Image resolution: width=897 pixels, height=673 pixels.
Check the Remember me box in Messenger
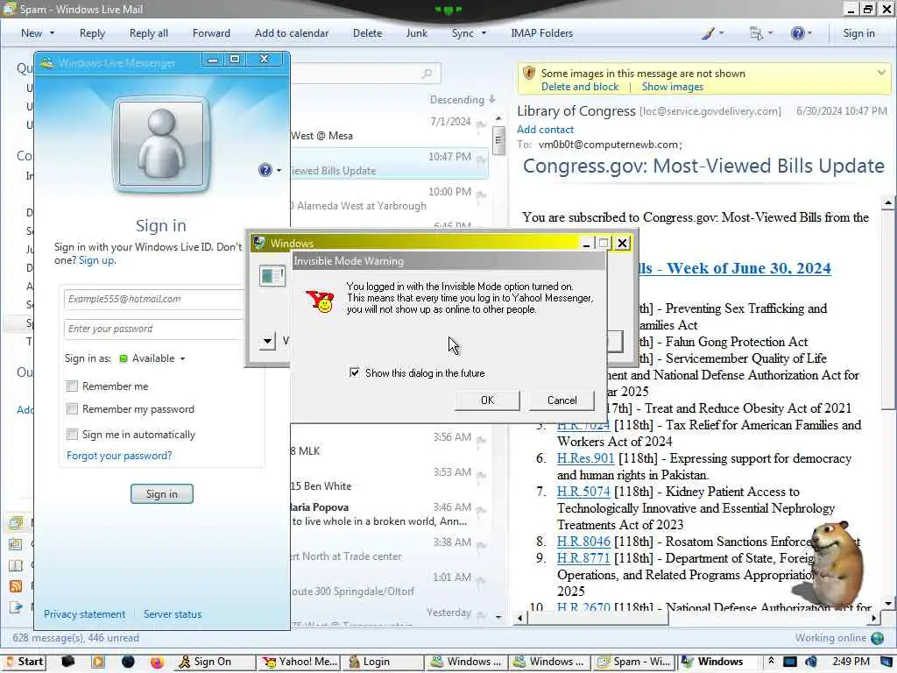tap(72, 386)
